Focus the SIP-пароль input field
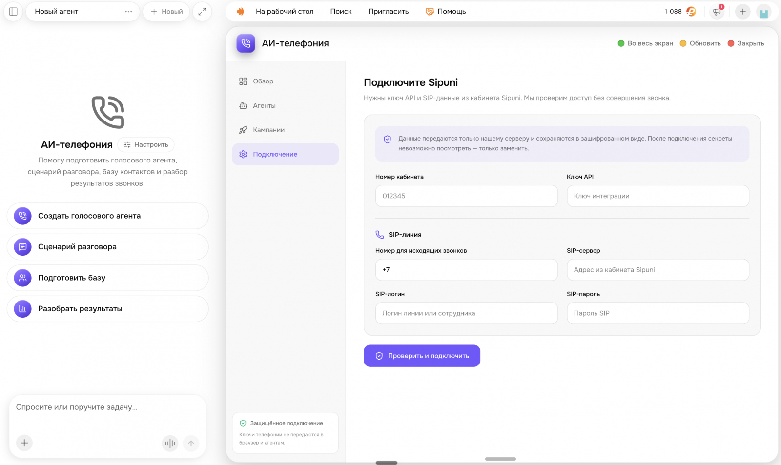 (658, 313)
